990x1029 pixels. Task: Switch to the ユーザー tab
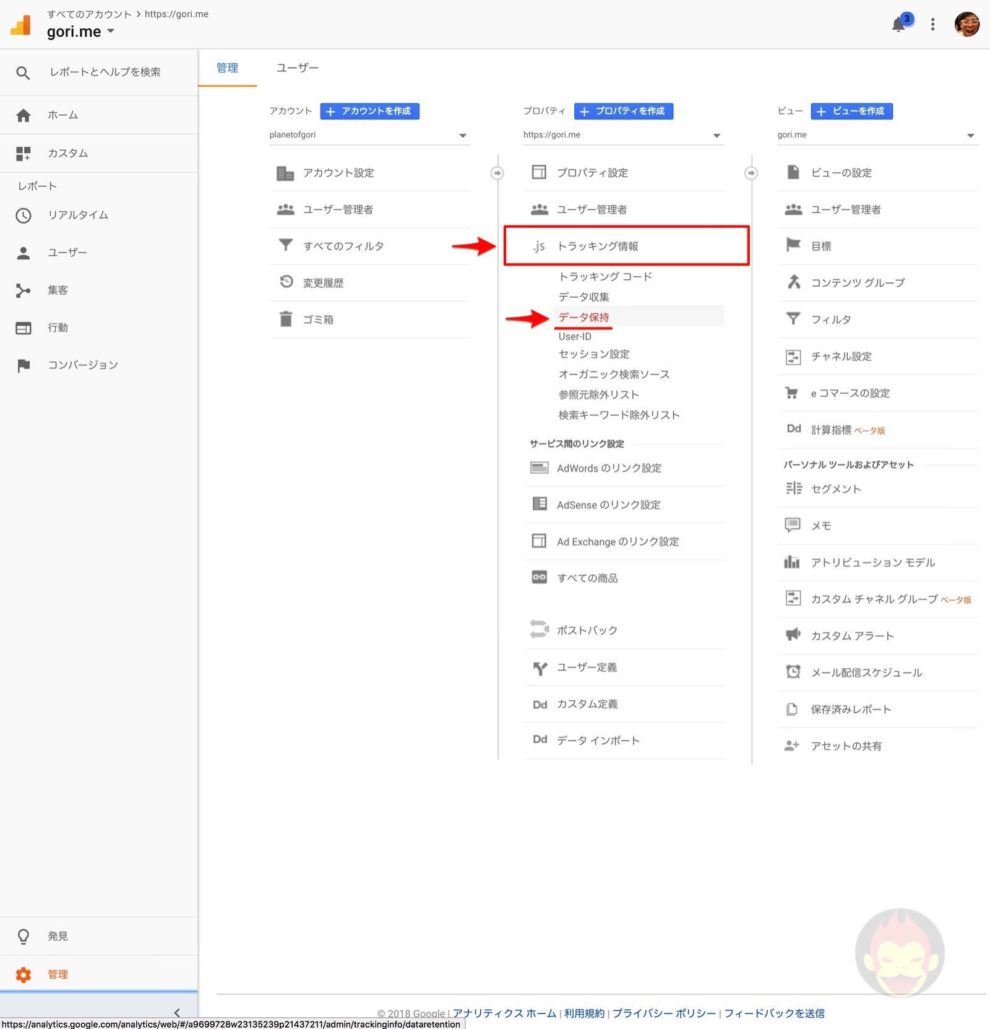point(297,67)
